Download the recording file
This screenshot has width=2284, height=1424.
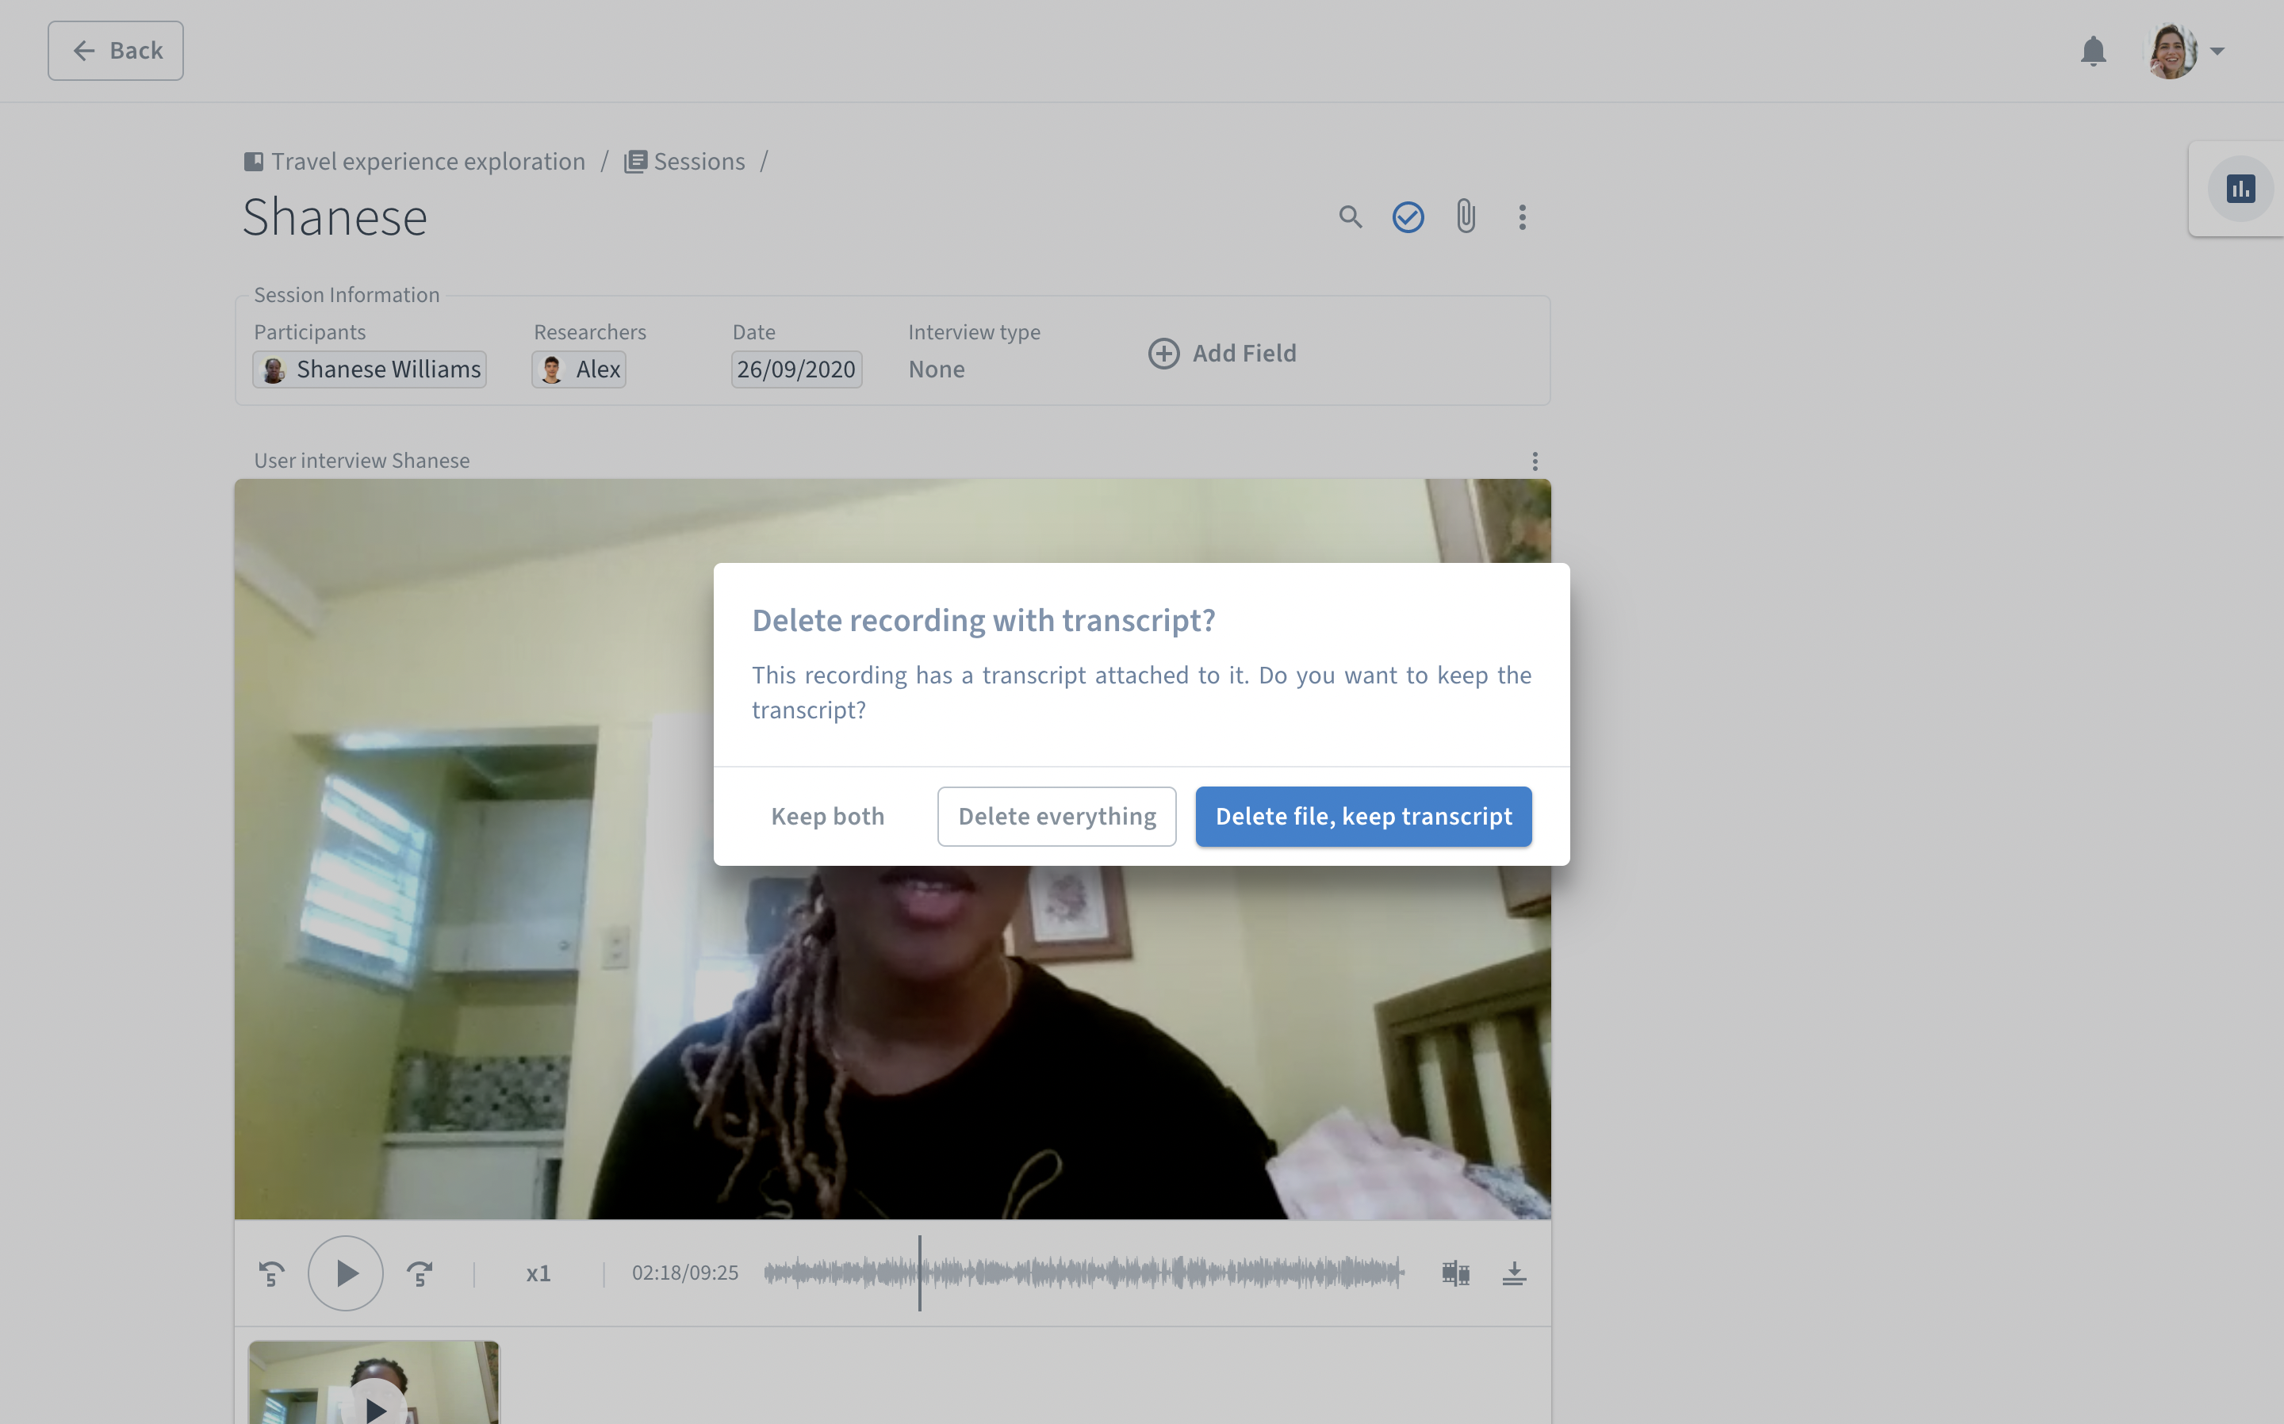pos(1514,1273)
